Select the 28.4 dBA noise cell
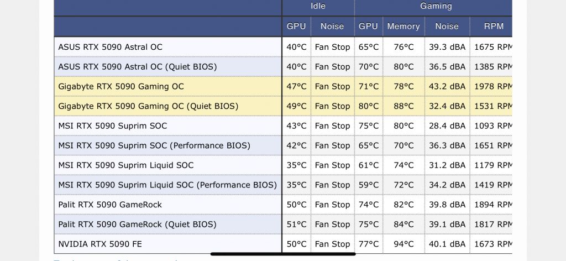Screen dimensions: 566x261 tap(447, 126)
